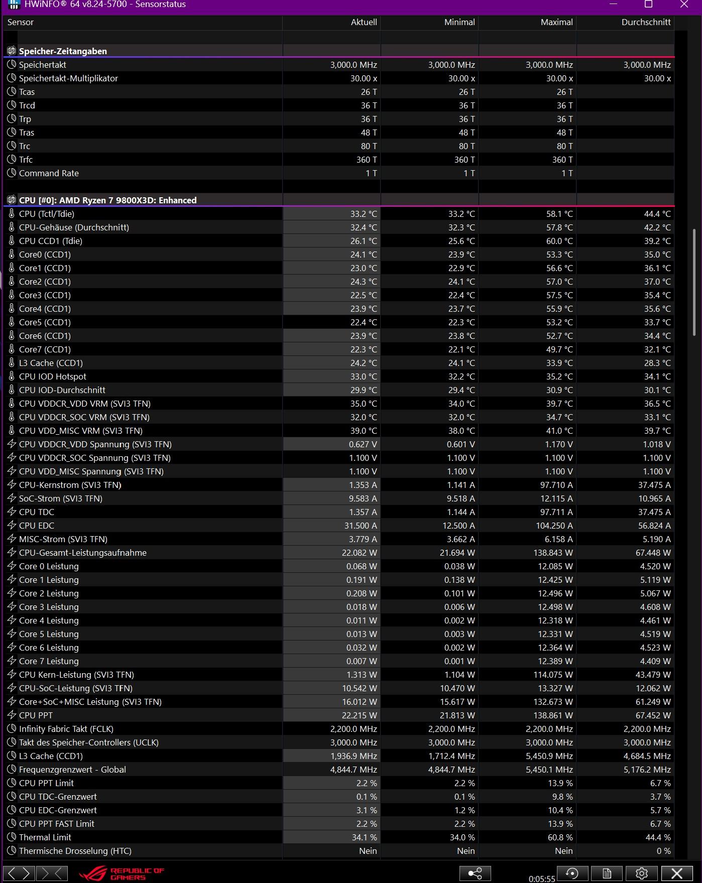The height and width of the screenshot is (883, 702).
Task: Click the expand columns arrows button
Action: pyautogui.click(x=20, y=873)
